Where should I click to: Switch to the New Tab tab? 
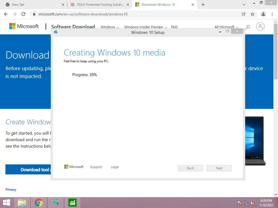[33, 5]
